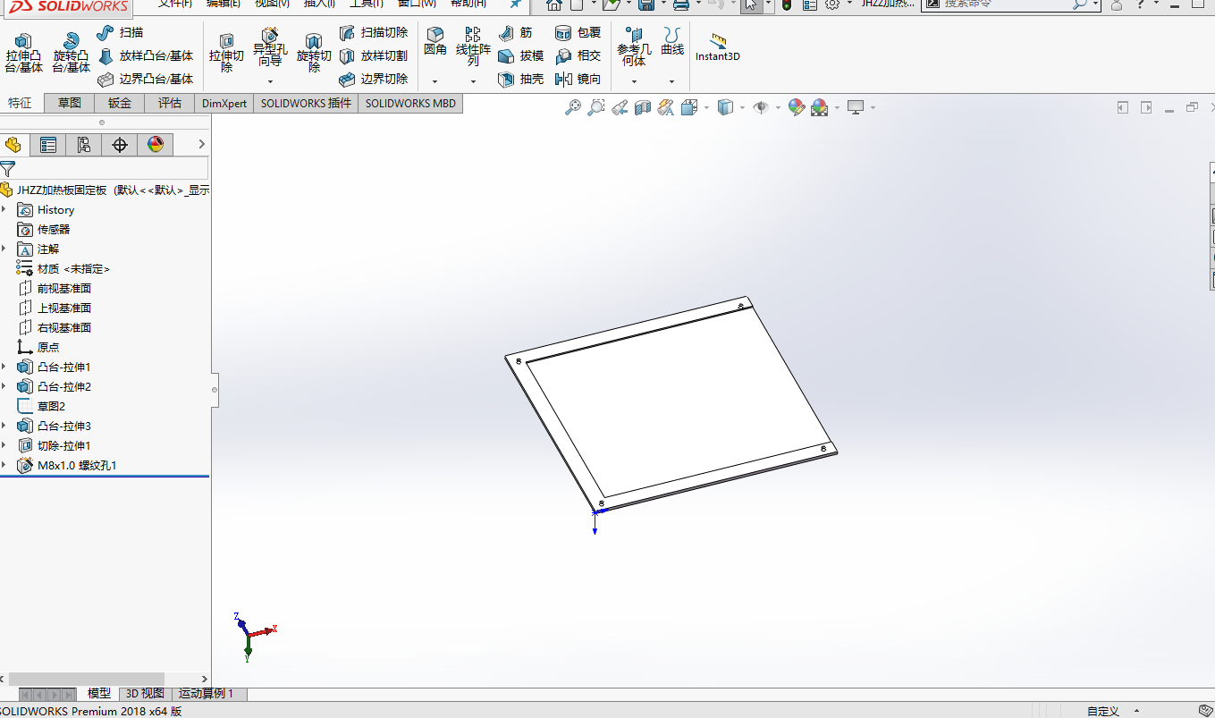Expand the 凸台-拉伸3 feature

4,427
